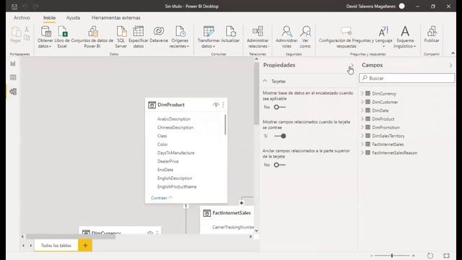Click the Save icon in title bar

coord(14,6)
